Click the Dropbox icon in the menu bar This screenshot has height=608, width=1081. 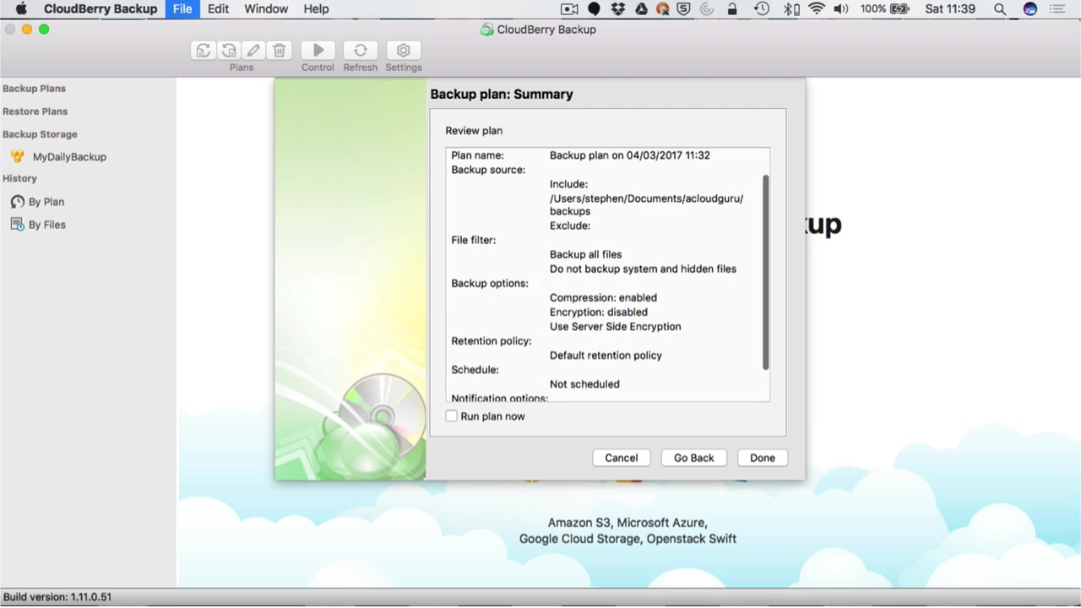[x=618, y=9]
